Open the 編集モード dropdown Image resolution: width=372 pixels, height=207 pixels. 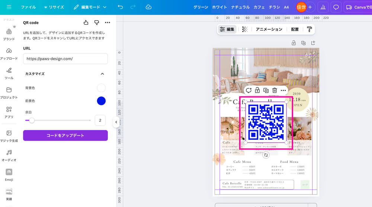pyautogui.click(x=90, y=7)
